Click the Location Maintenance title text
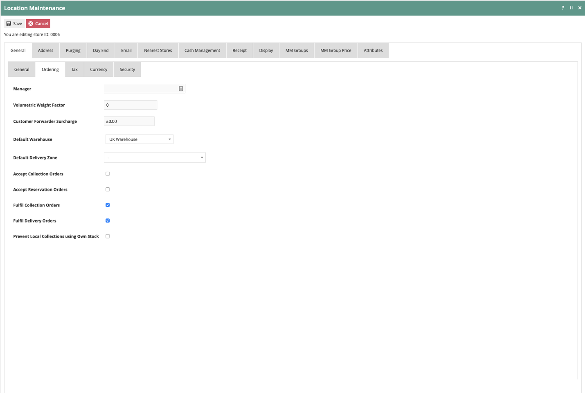The width and height of the screenshot is (585, 393). tap(35, 8)
